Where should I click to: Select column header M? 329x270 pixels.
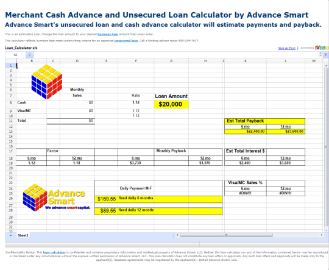click(314, 61)
